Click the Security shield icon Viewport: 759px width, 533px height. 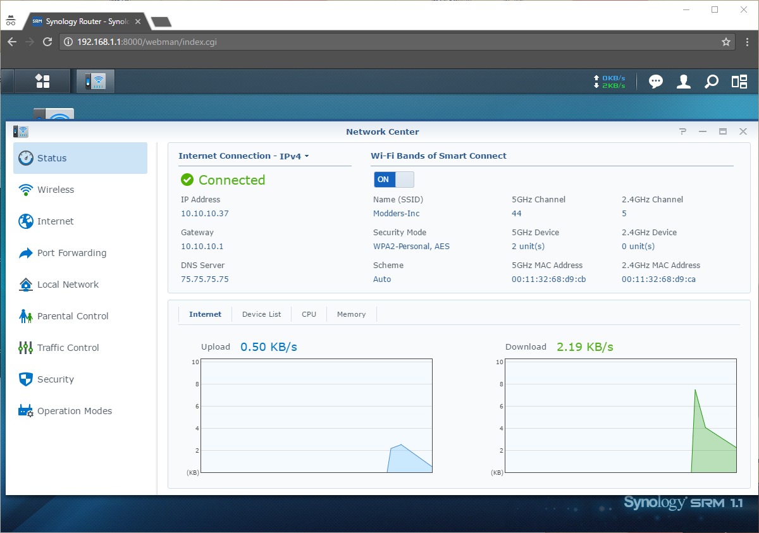point(26,379)
